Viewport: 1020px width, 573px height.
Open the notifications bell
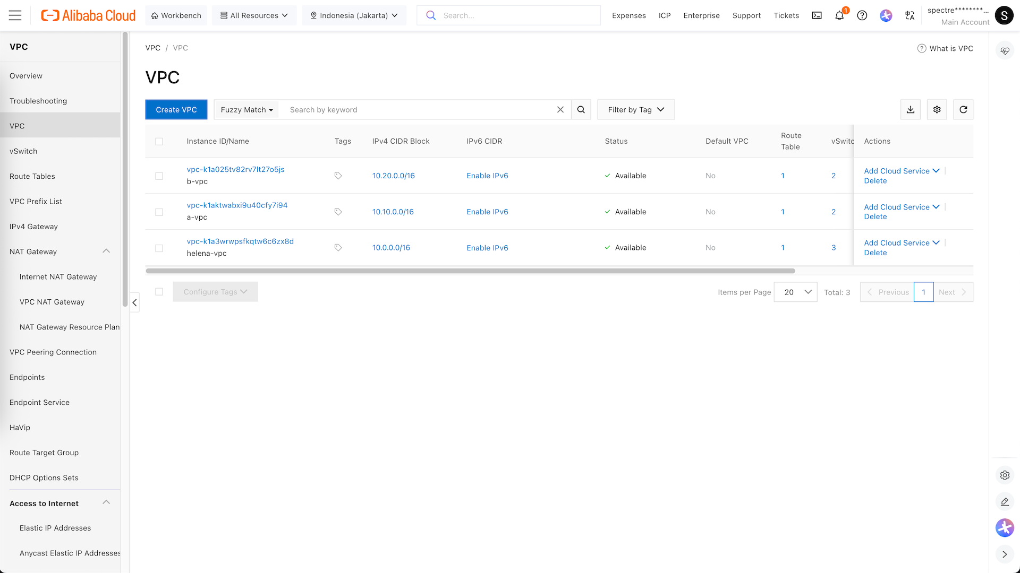click(x=839, y=15)
